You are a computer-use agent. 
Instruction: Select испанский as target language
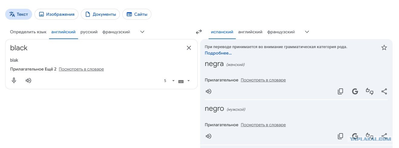point(222,32)
